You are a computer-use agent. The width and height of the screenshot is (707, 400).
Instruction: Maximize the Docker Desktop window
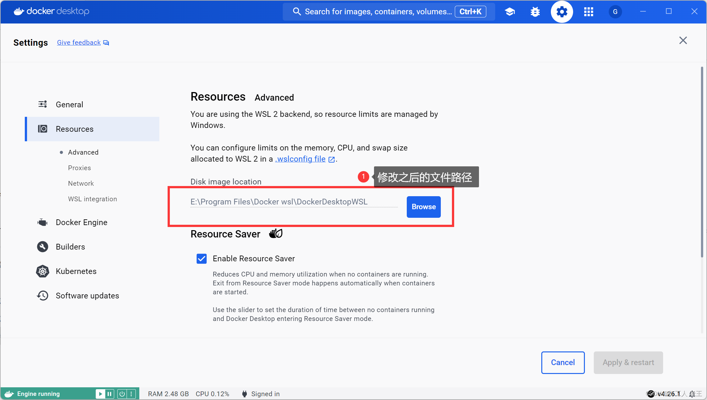pyautogui.click(x=669, y=11)
